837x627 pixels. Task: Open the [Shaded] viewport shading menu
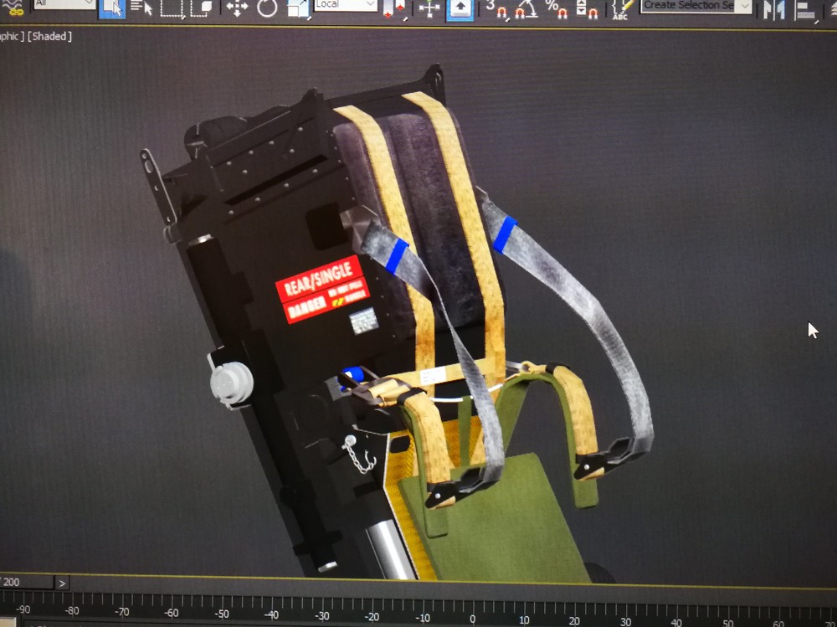[49, 36]
